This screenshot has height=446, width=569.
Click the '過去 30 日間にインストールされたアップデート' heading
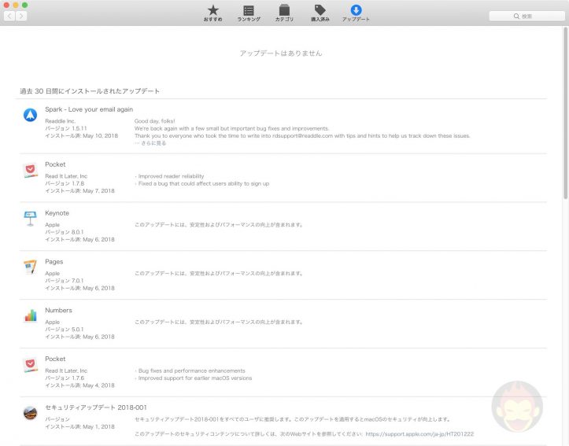click(x=90, y=91)
